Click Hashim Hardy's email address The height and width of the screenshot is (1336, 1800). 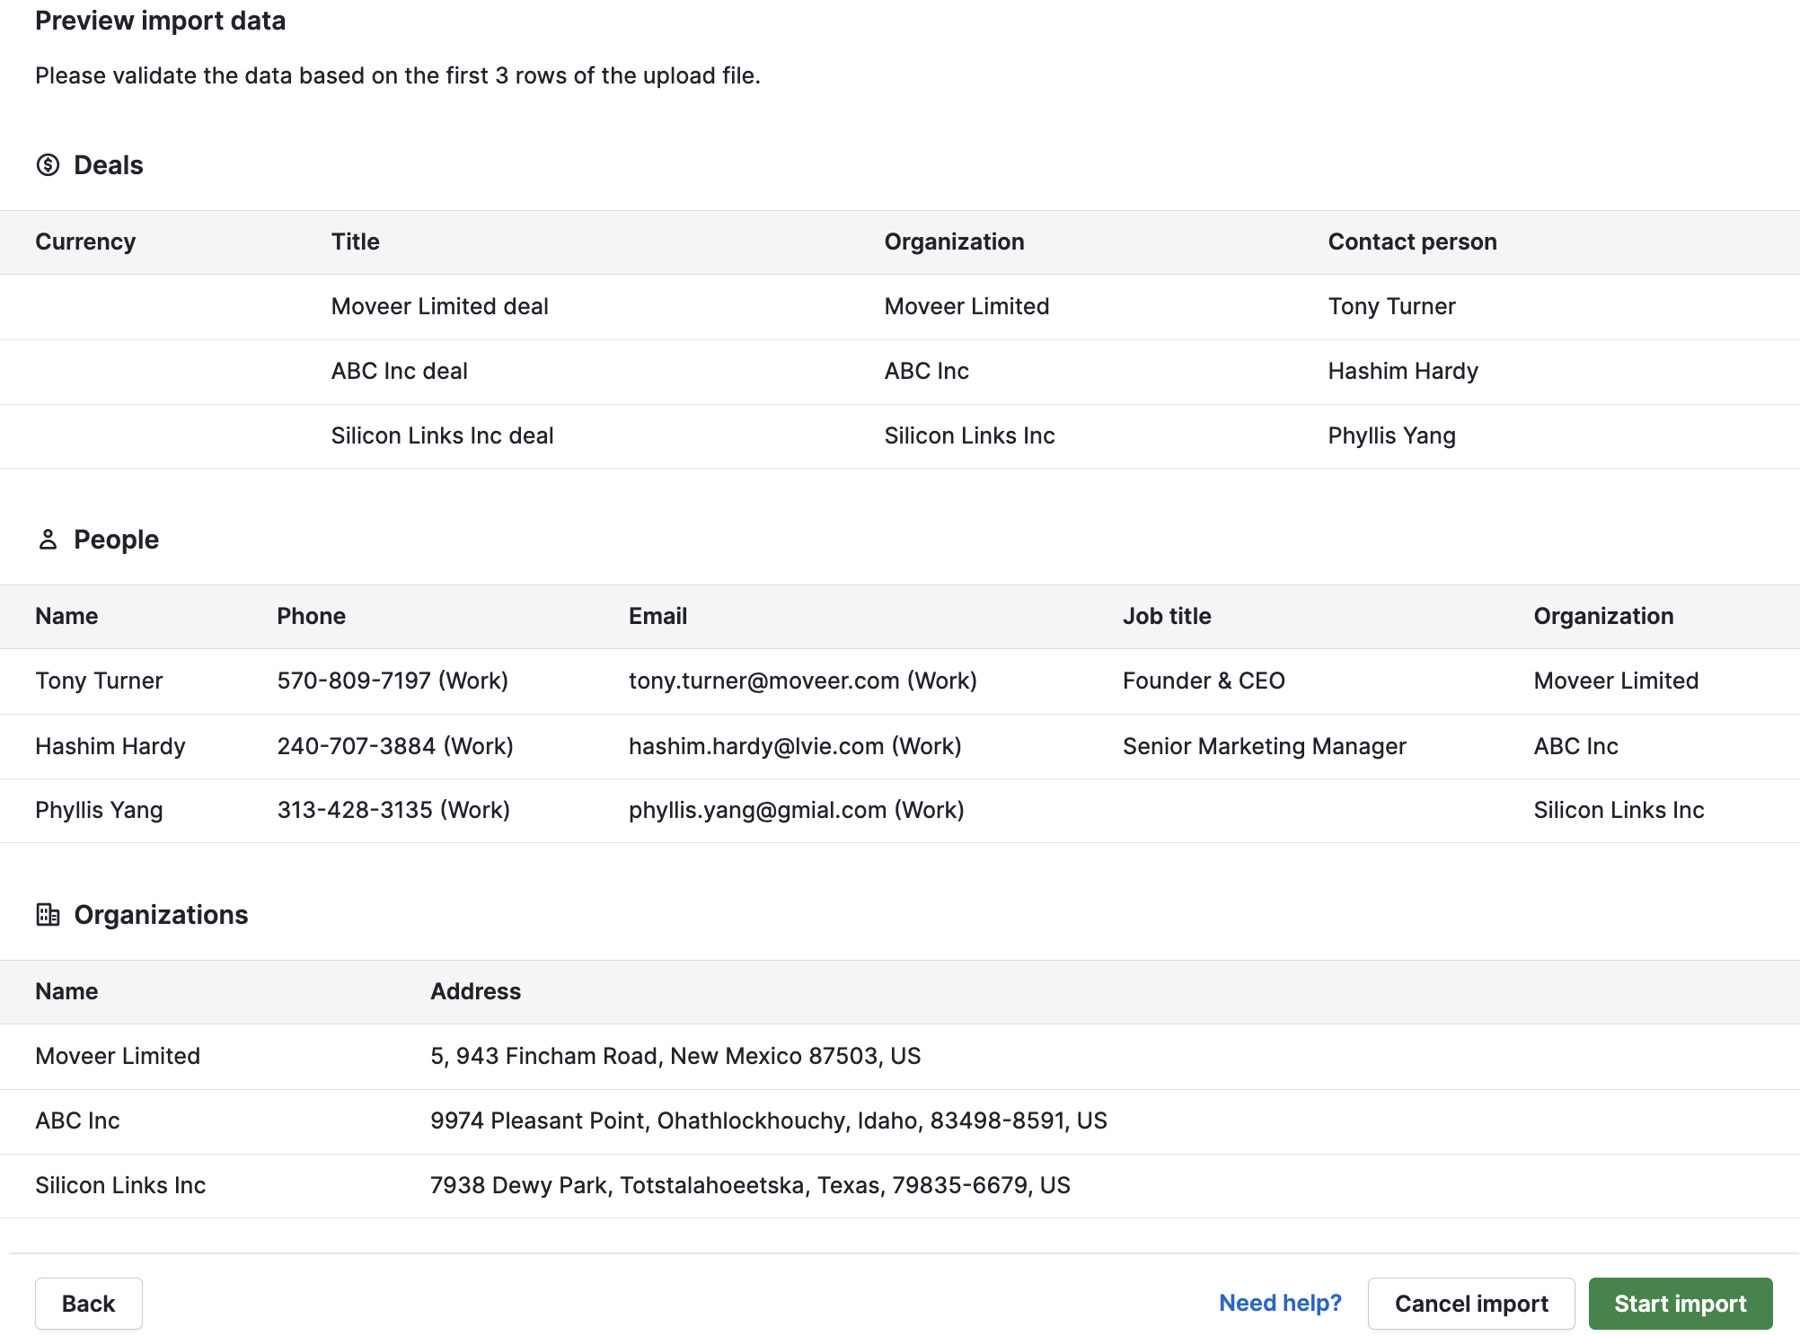pyautogui.click(x=795, y=746)
